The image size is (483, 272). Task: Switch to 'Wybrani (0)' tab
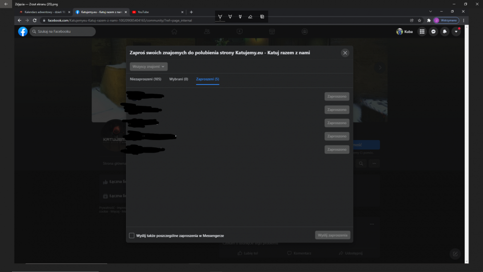179,79
